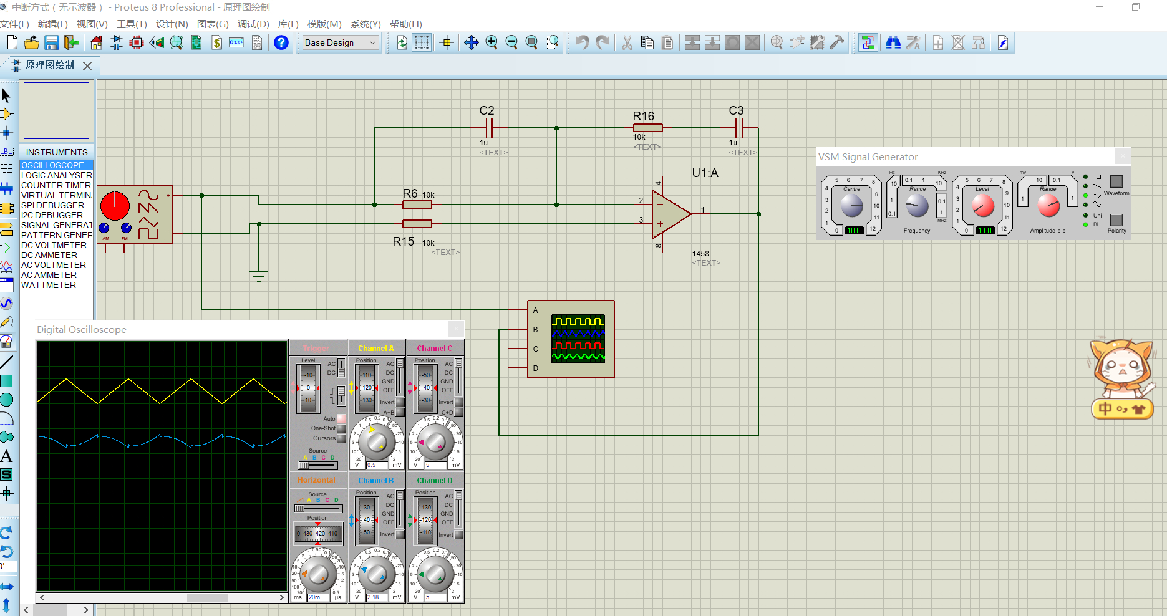Open the 工具(T) menu
Screen dimensions: 1167x616
click(132, 24)
